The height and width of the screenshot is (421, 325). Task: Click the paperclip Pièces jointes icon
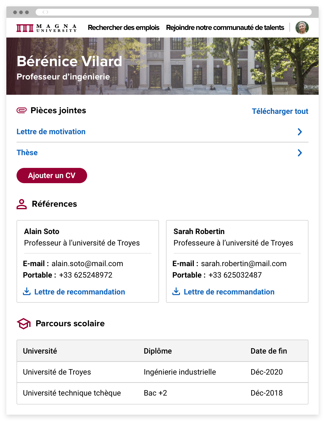point(22,110)
